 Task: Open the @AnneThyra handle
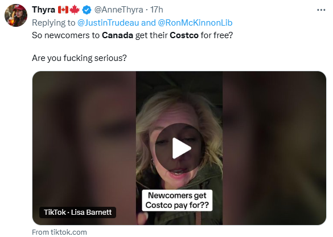tap(119, 10)
